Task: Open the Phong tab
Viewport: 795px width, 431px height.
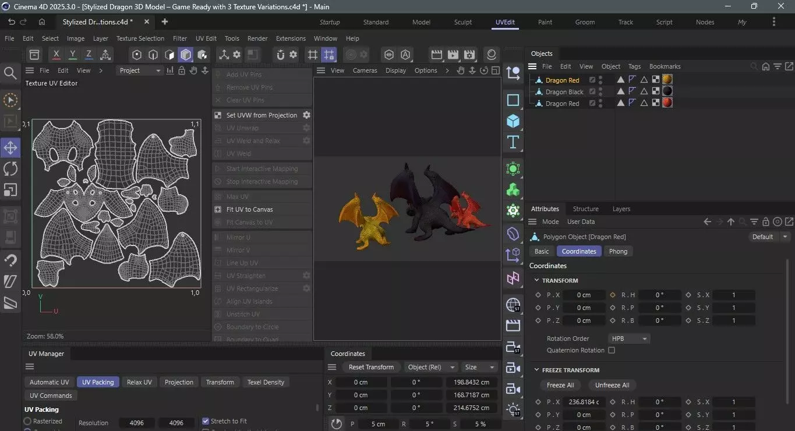Action: pyautogui.click(x=618, y=251)
